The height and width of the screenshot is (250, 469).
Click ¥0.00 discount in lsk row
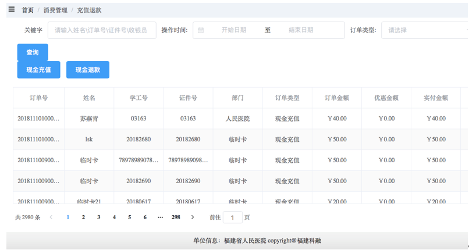(x=386, y=139)
